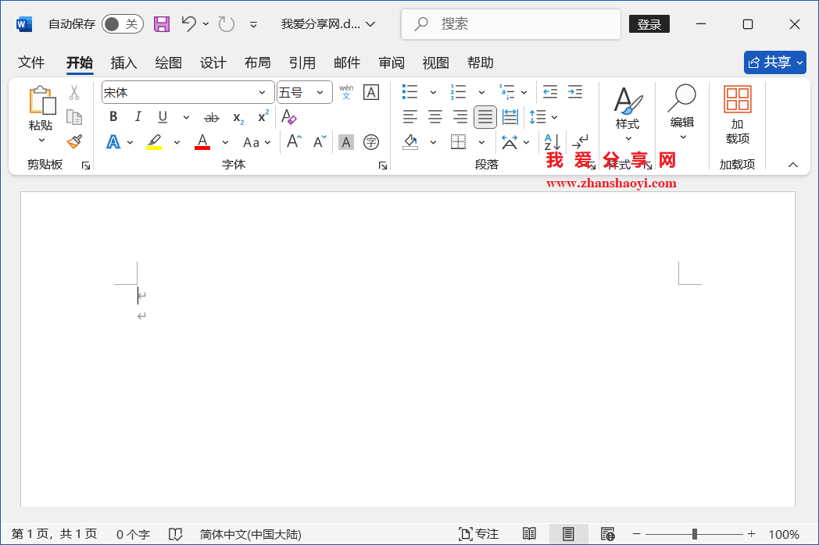
Task: Select the Format Painter brush
Action: 74,141
